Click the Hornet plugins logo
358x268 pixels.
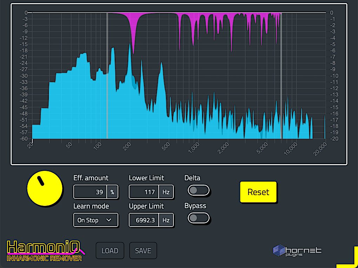coord(297,250)
